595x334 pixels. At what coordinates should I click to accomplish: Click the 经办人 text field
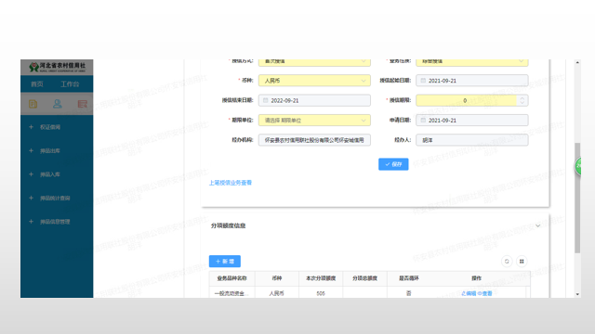[x=472, y=140]
